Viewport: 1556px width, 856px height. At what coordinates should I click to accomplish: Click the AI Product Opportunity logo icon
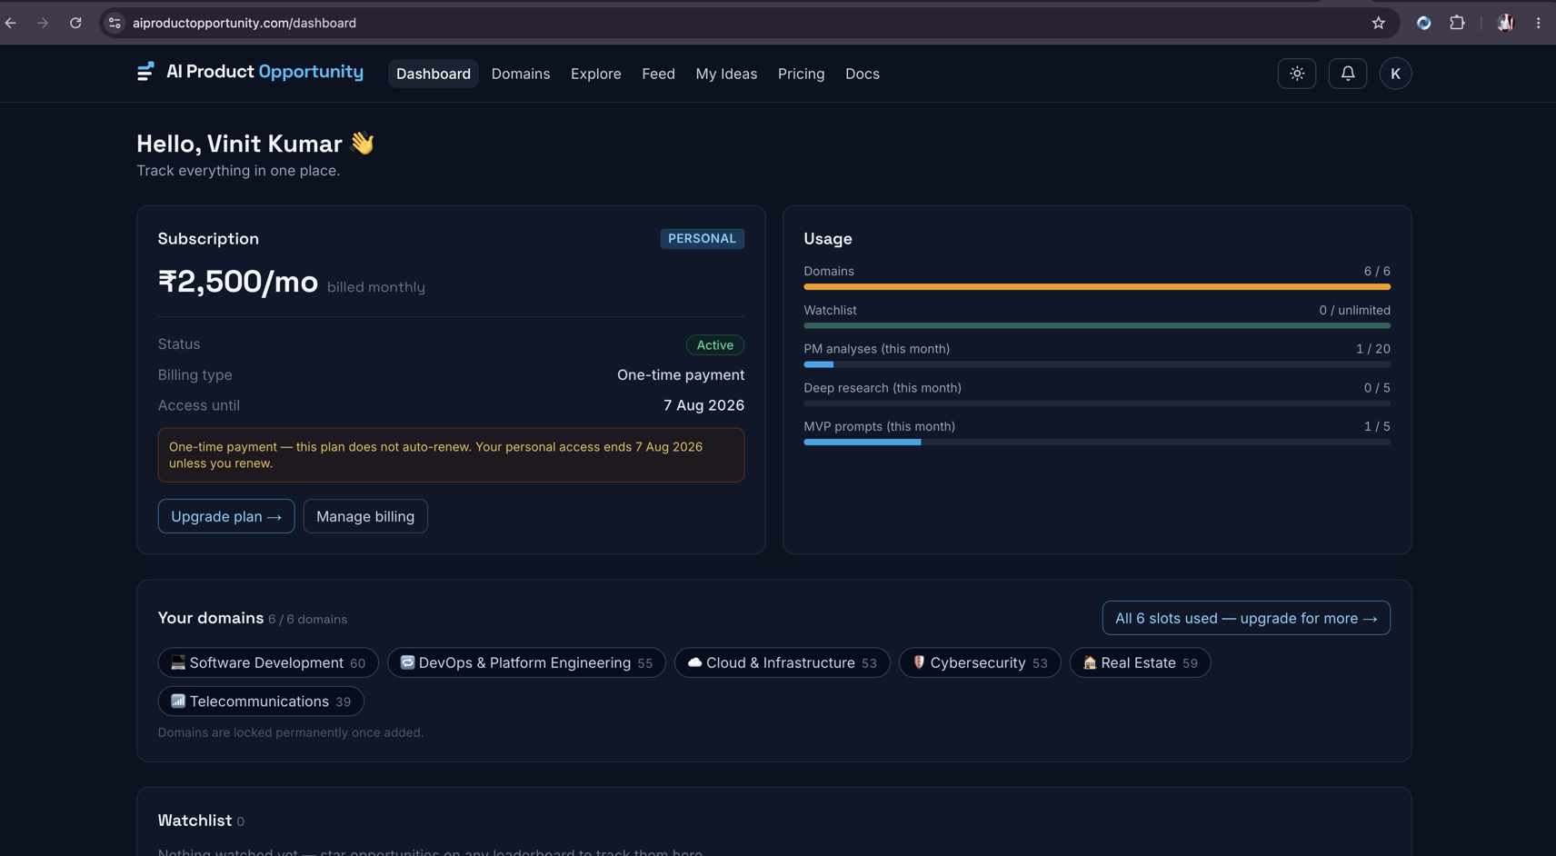[x=145, y=72]
